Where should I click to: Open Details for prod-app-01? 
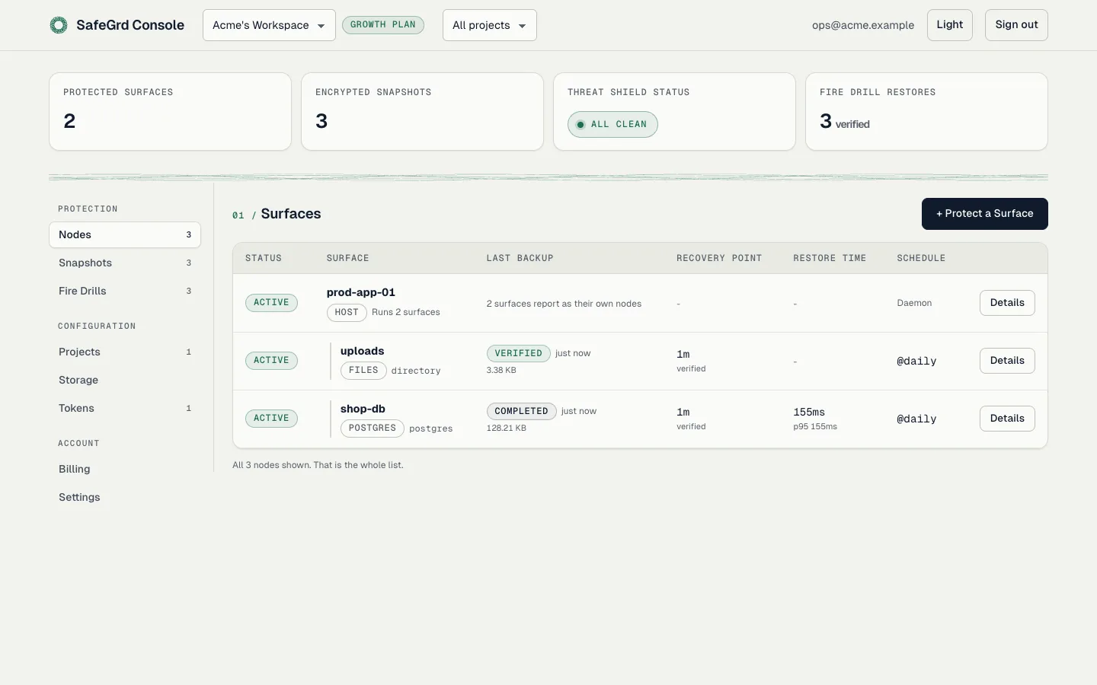tap(1007, 303)
